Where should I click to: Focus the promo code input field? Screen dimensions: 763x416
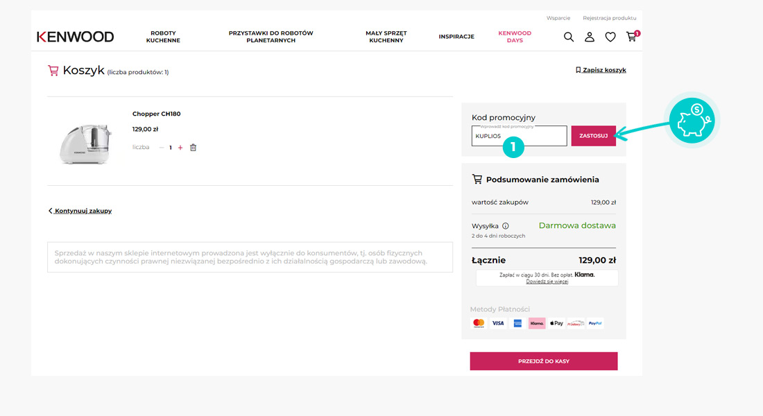point(520,136)
